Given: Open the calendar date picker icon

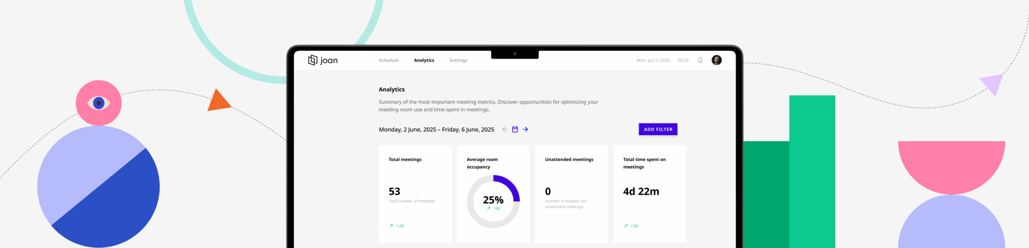Looking at the screenshot, I should (x=515, y=129).
